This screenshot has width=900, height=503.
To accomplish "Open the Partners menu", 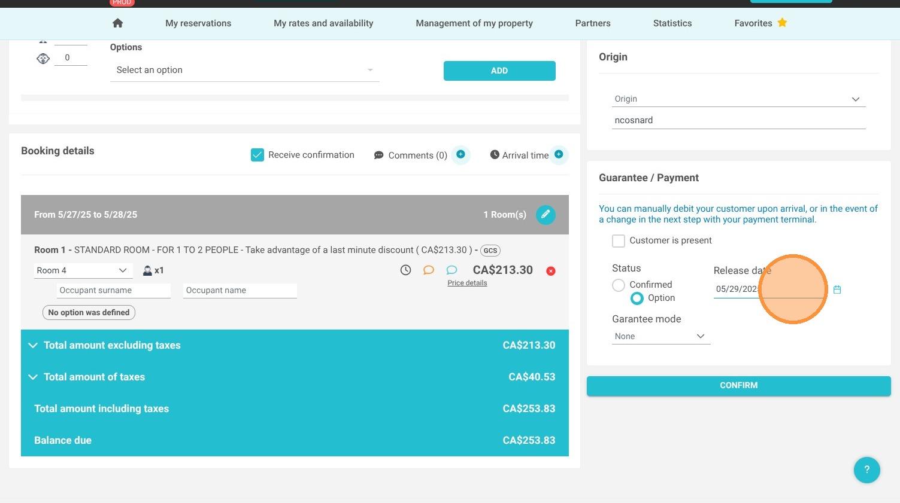I will pyautogui.click(x=593, y=23).
